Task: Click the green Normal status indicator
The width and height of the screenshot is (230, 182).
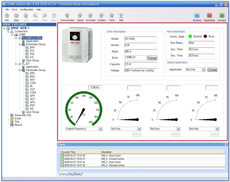Action: tap(190, 37)
